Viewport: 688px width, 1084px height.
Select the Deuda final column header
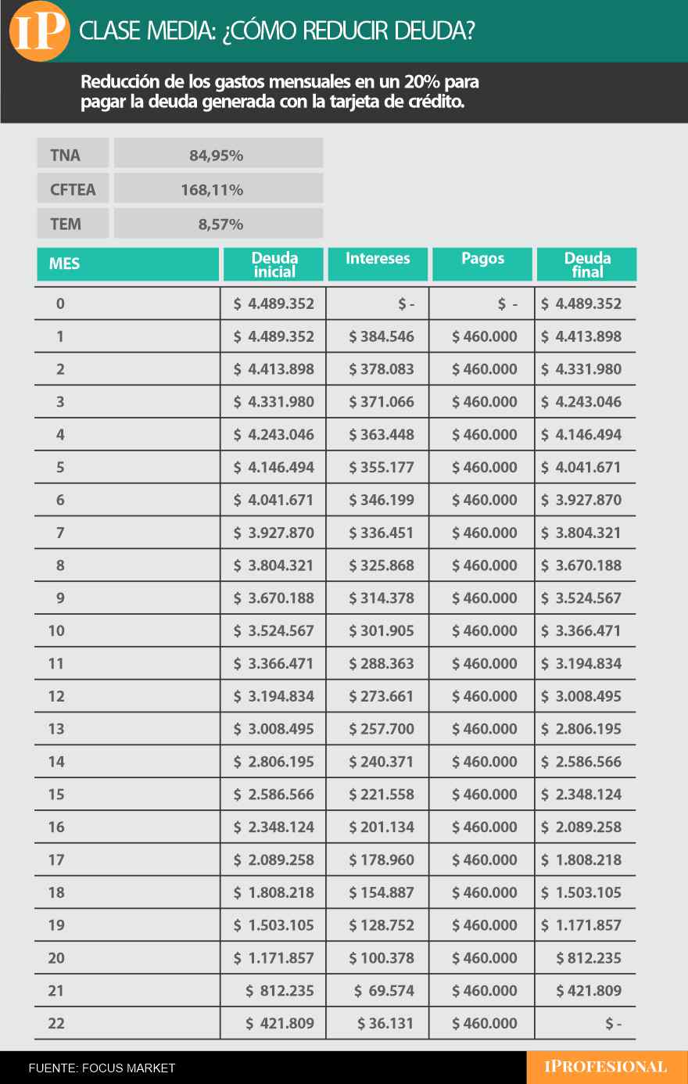coord(587,264)
